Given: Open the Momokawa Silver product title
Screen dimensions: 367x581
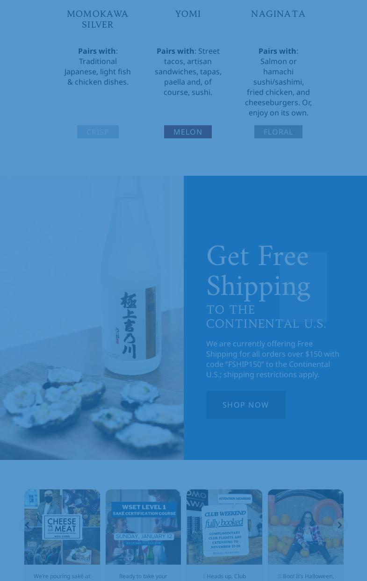Looking at the screenshot, I should (98, 19).
